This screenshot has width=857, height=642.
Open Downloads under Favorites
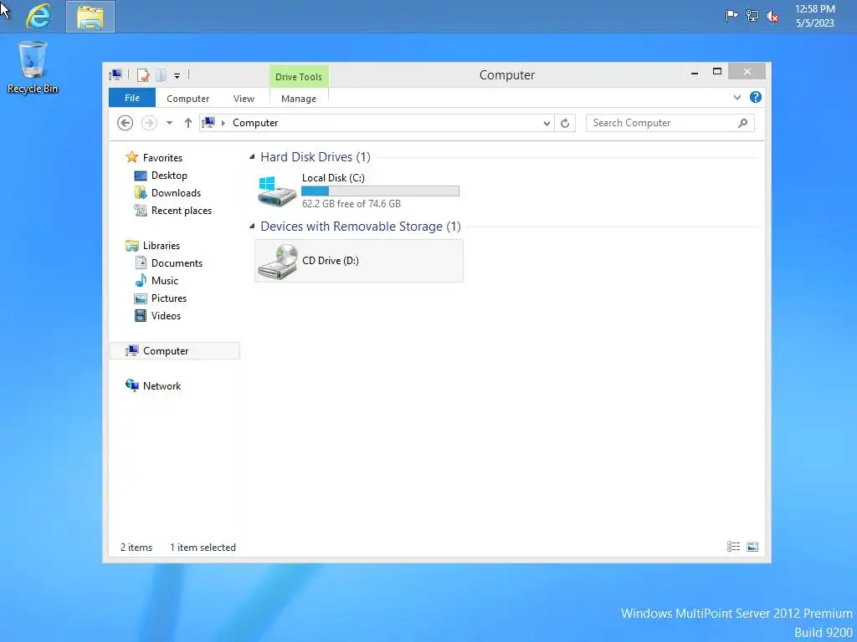point(176,193)
